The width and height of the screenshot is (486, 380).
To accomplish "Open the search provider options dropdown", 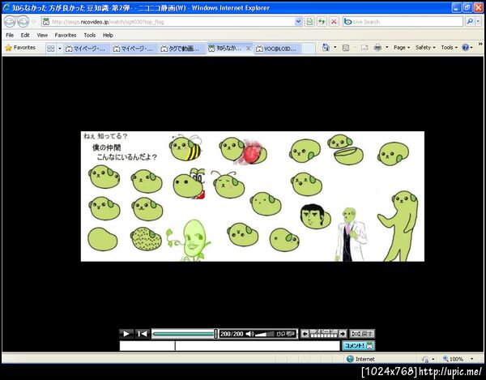I will (478, 22).
